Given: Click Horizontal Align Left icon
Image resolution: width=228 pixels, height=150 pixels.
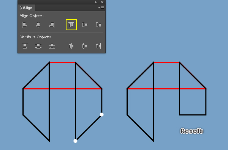Looking at the screenshot, I should [24, 25].
